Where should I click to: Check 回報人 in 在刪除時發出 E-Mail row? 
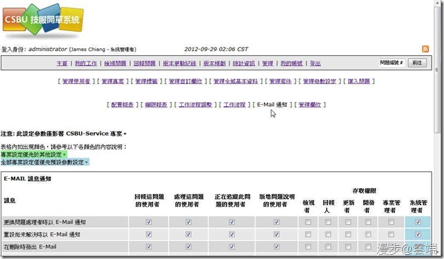click(x=328, y=247)
